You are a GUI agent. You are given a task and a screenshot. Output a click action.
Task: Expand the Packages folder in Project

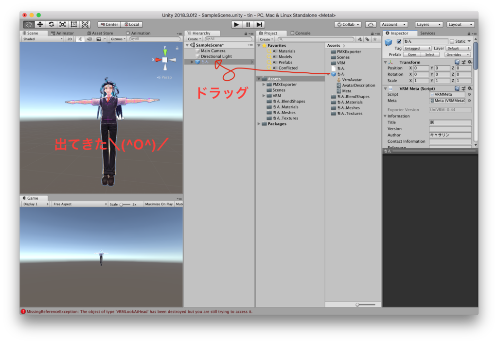click(259, 124)
